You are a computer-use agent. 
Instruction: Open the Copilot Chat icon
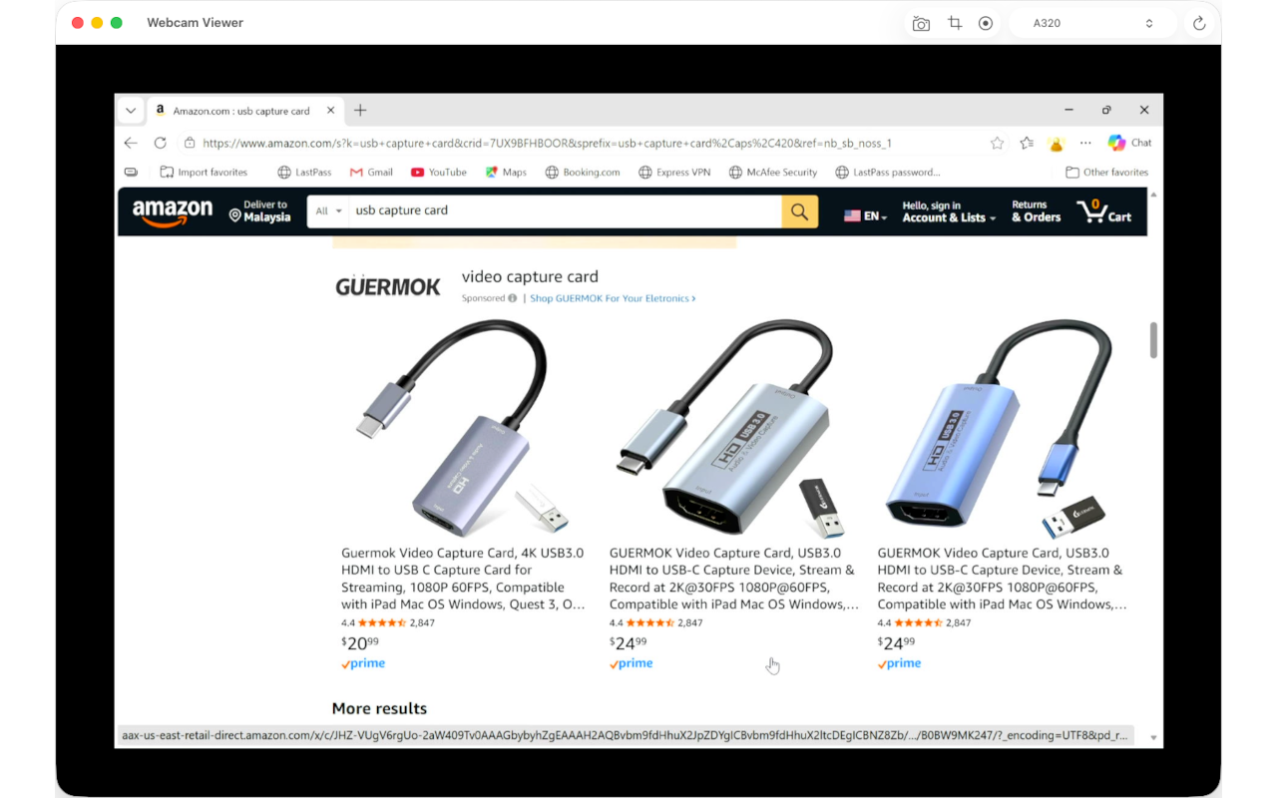point(1129,143)
